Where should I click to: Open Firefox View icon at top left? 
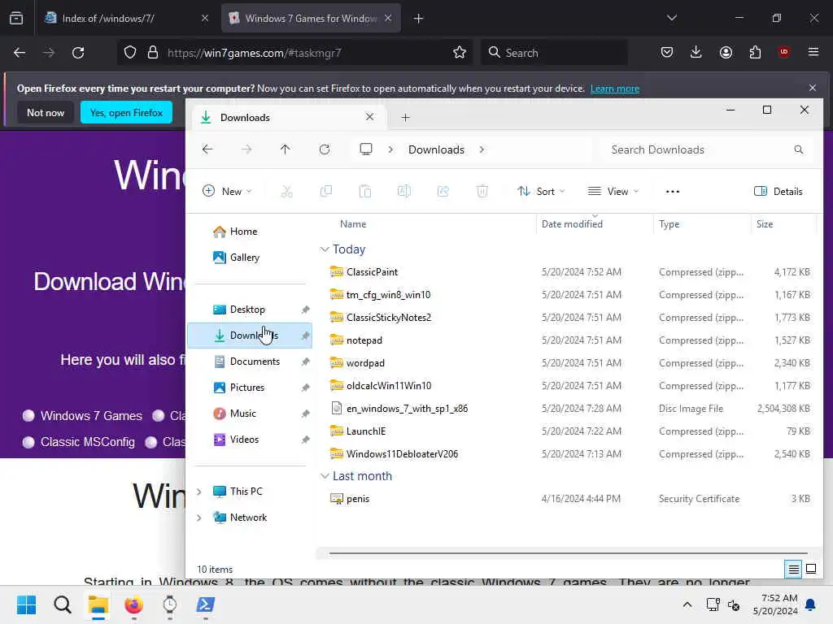tap(16, 18)
